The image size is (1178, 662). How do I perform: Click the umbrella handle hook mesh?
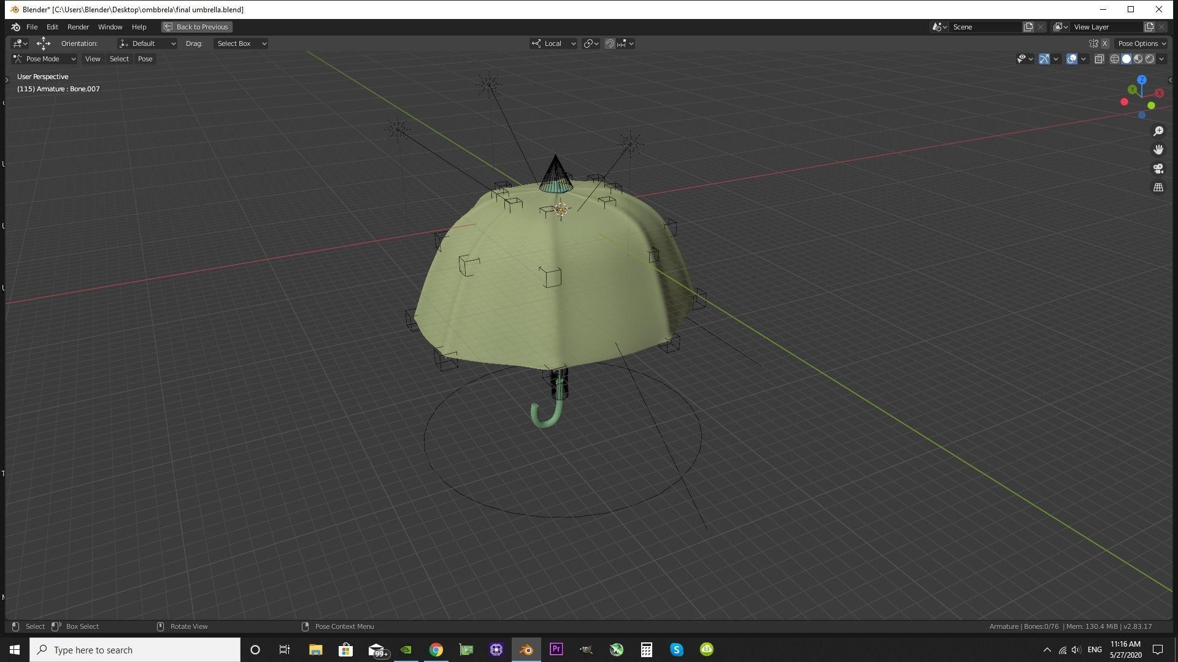tap(547, 414)
